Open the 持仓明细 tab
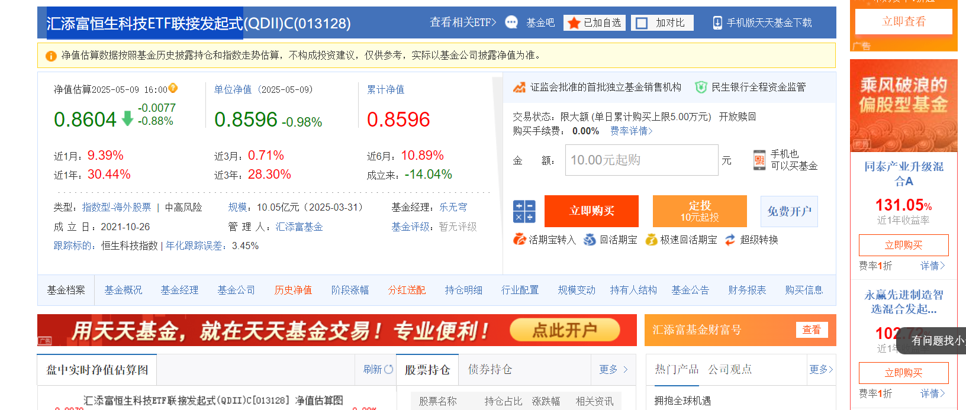The height and width of the screenshot is (410, 966). tap(463, 290)
